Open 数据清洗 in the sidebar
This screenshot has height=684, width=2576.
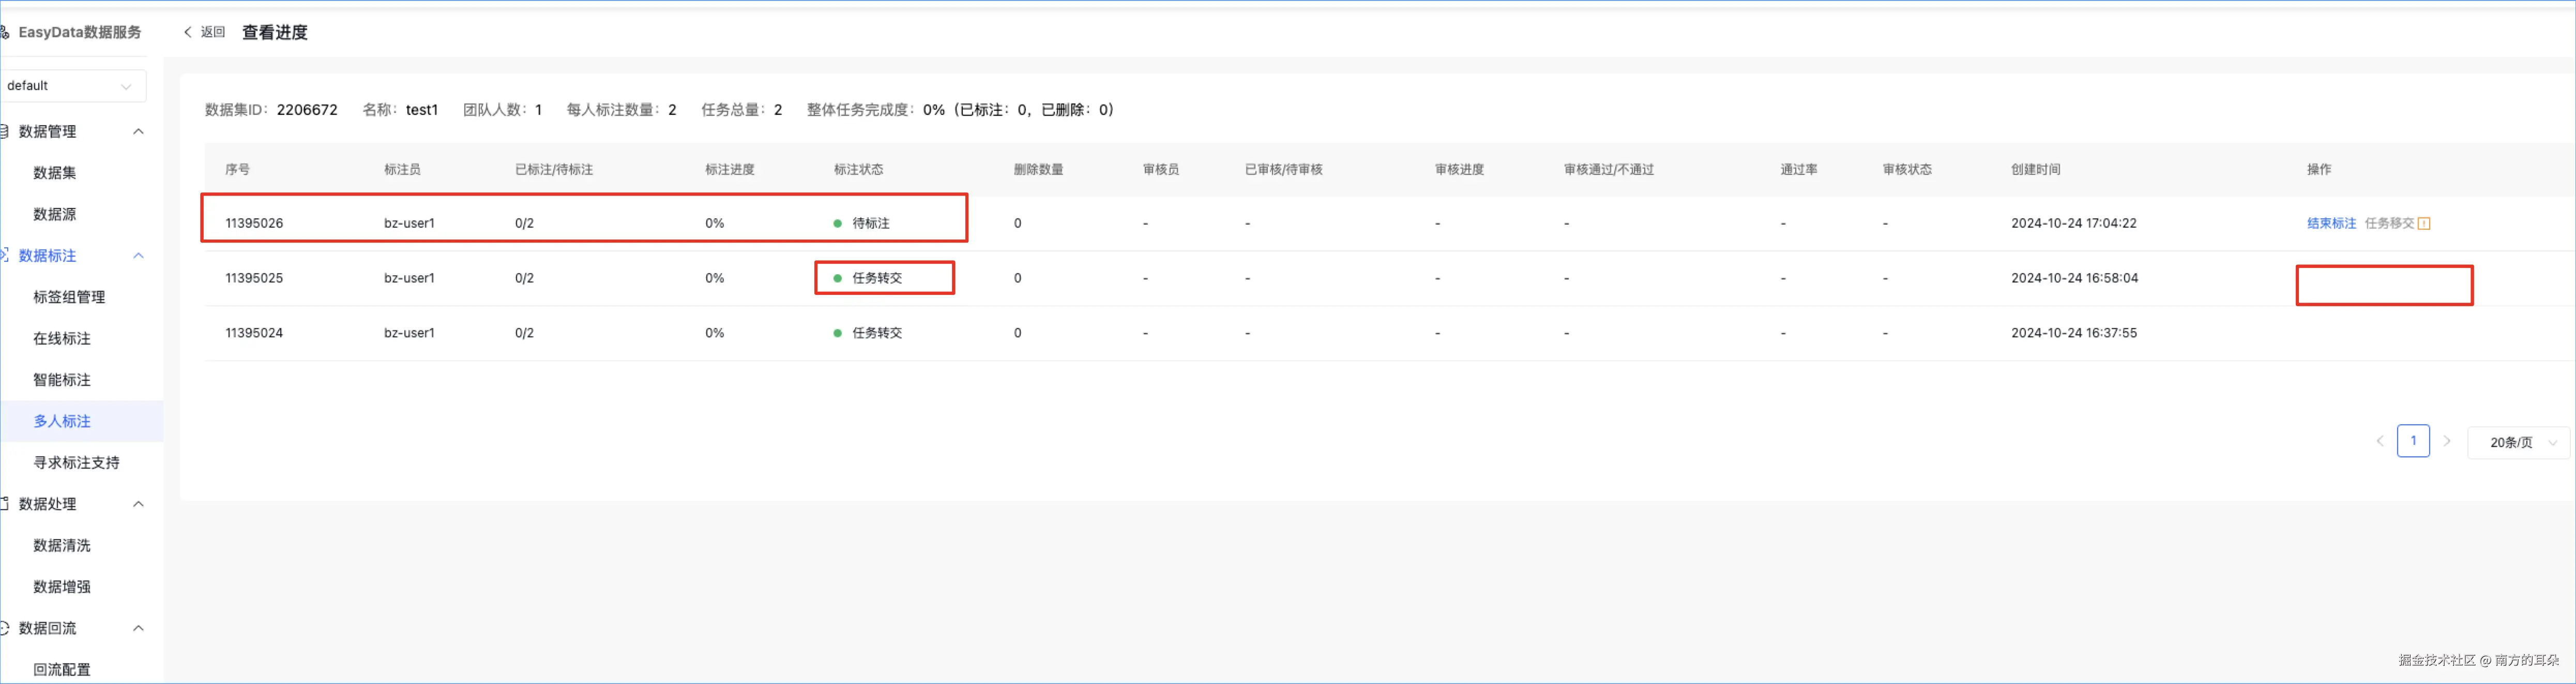(x=62, y=545)
